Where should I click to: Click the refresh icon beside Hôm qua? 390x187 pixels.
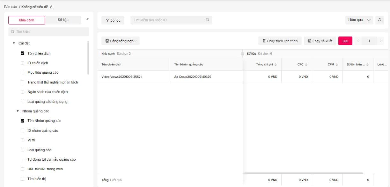(x=379, y=20)
